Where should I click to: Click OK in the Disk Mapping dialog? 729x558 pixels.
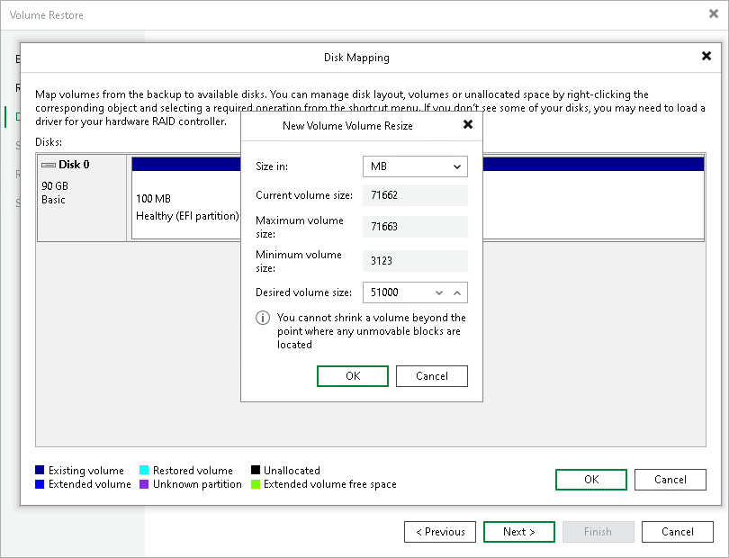pyautogui.click(x=590, y=479)
